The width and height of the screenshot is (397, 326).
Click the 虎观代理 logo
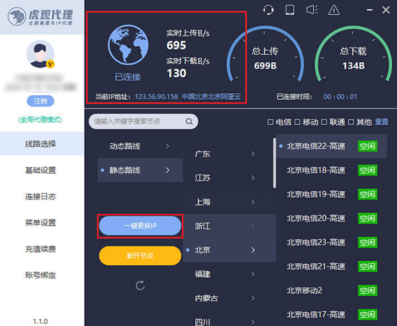click(40, 17)
